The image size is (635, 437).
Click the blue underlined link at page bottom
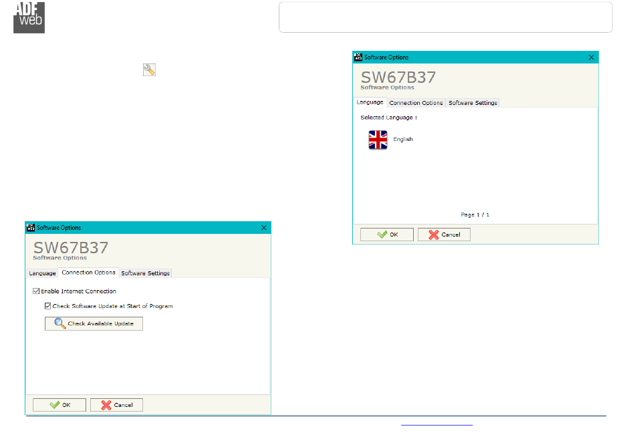click(x=436, y=425)
